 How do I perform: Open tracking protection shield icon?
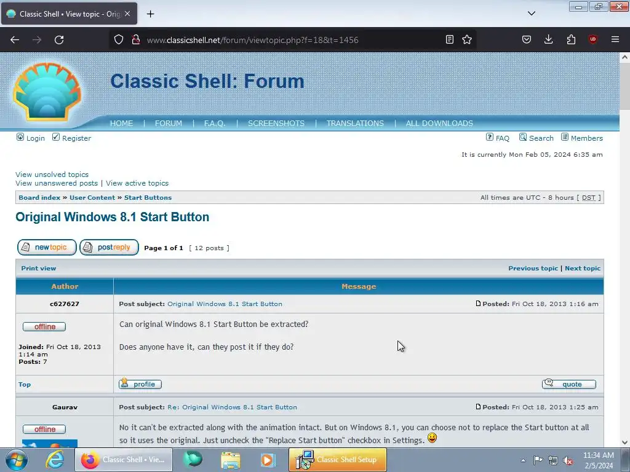119,40
